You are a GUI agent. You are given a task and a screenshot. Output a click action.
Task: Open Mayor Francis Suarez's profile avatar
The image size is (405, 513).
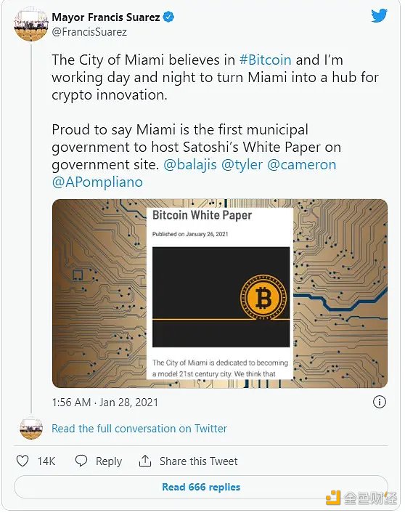point(30,25)
